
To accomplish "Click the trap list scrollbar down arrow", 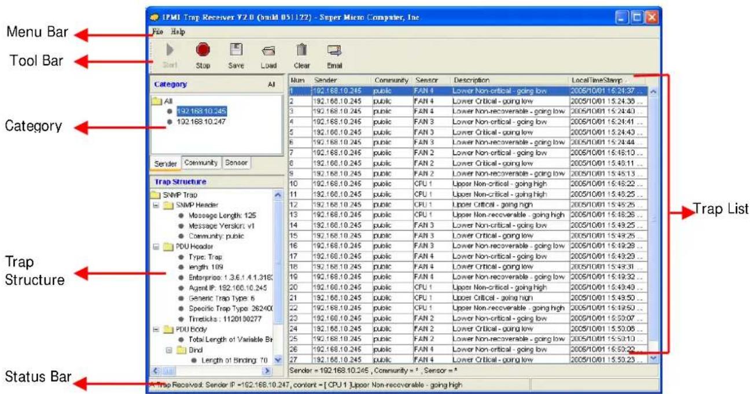I will click(x=654, y=359).
